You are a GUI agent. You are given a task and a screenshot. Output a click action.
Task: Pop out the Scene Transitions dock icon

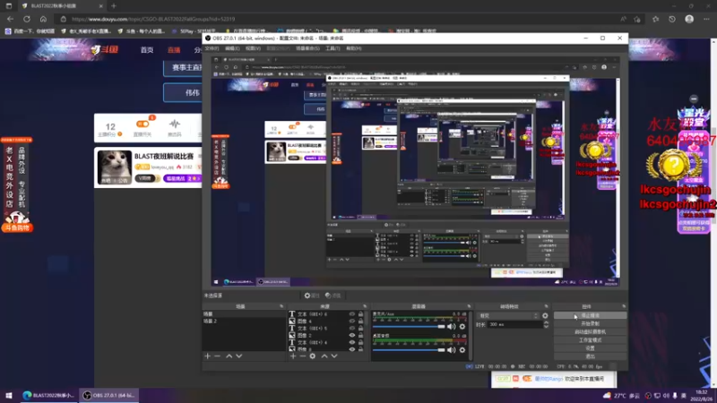pyautogui.click(x=546, y=306)
